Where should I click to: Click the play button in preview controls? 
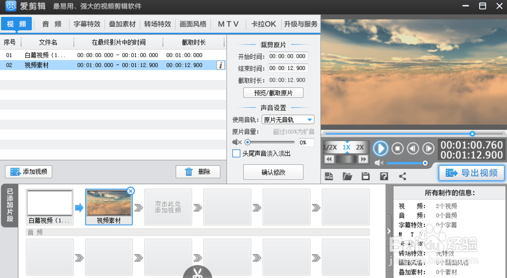380,149
